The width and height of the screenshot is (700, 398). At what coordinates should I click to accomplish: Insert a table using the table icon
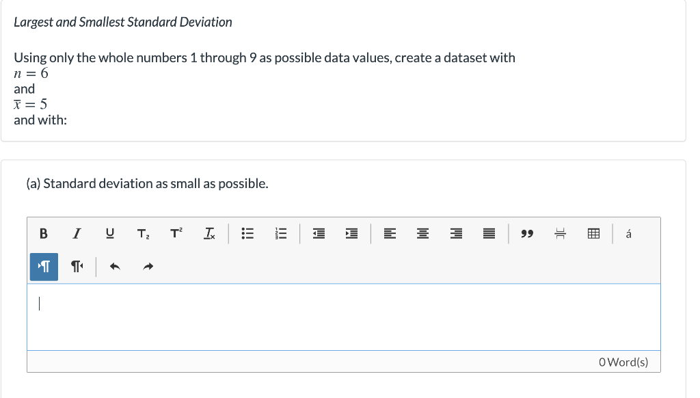[x=593, y=233]
